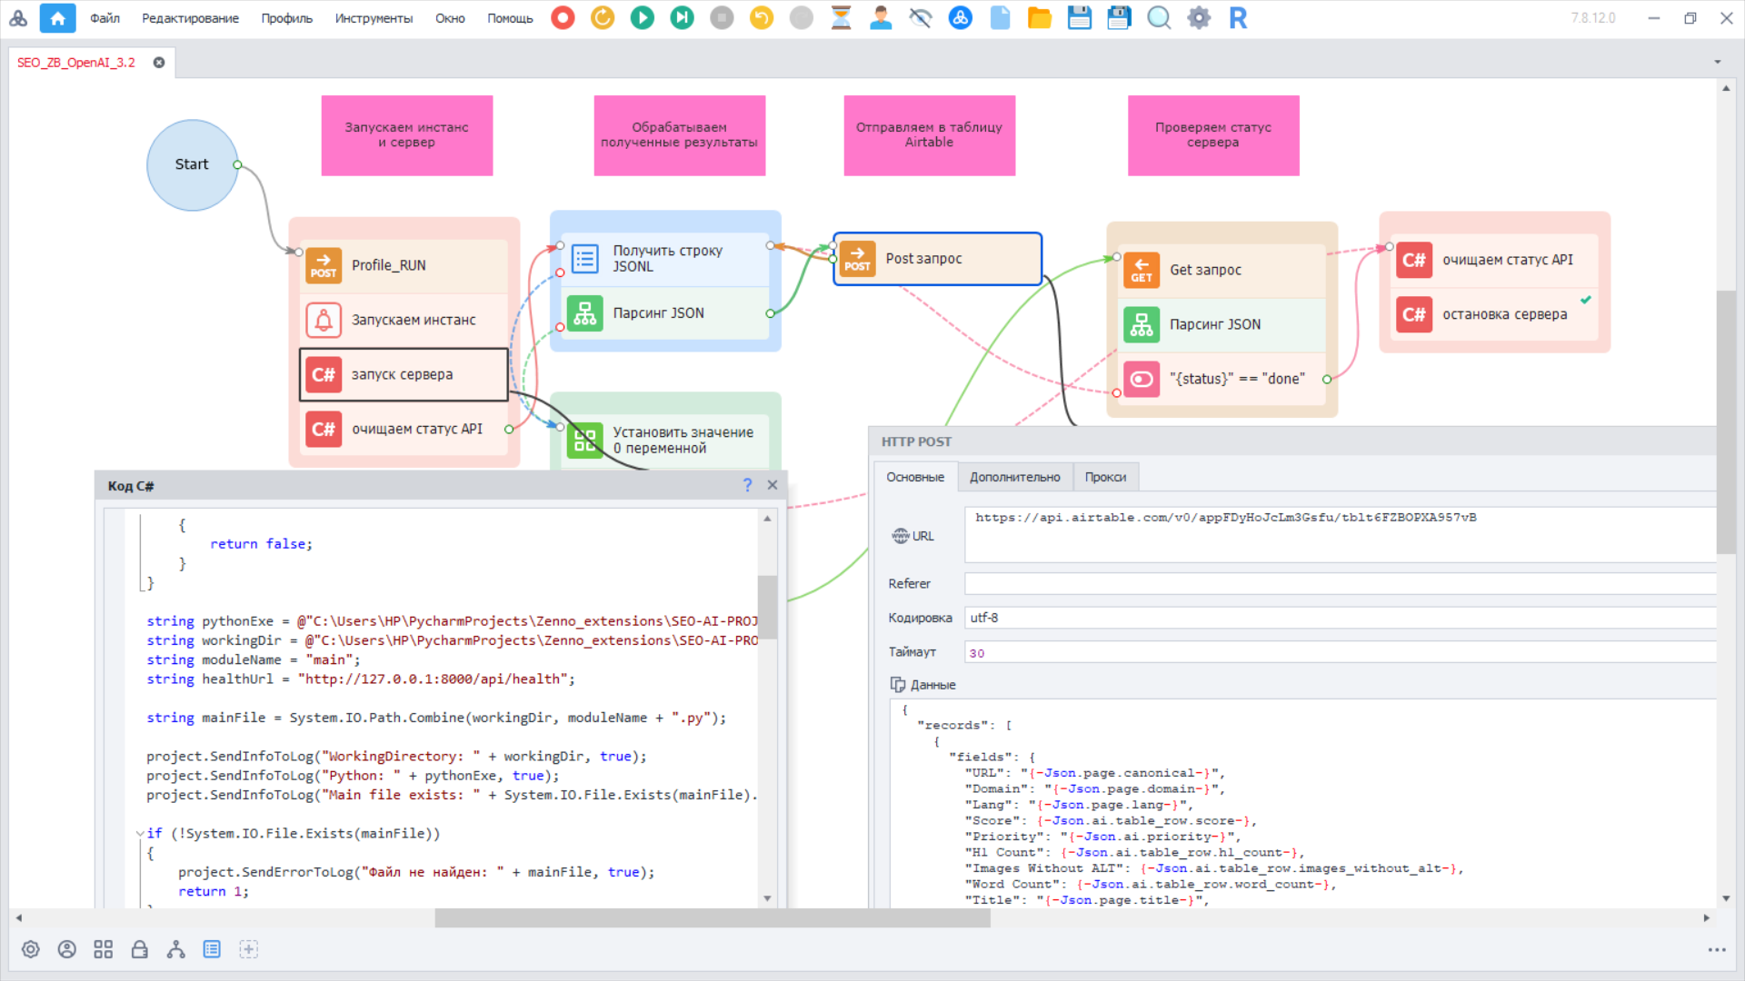The image size is (1745, 981).
Task: Click the Save floppy disk icon
Action: [1079, 18]
